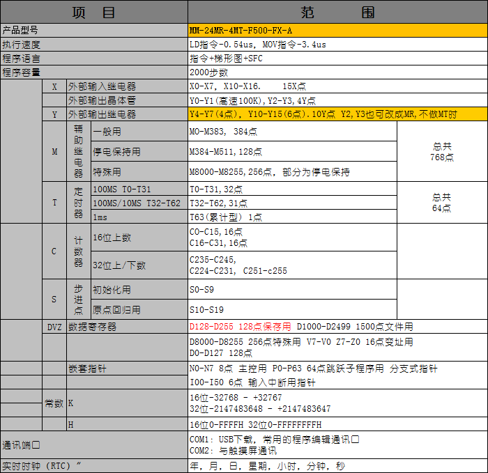
Task: Click the cell reading 指令+梯形图+SFC
Action: coord(337,59)
